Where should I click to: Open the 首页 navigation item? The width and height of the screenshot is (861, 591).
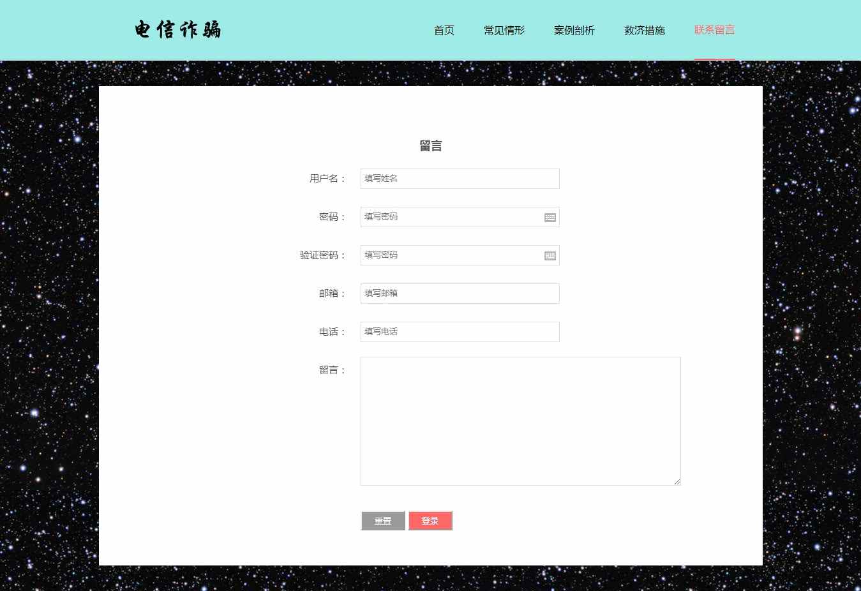click(444, 30)
